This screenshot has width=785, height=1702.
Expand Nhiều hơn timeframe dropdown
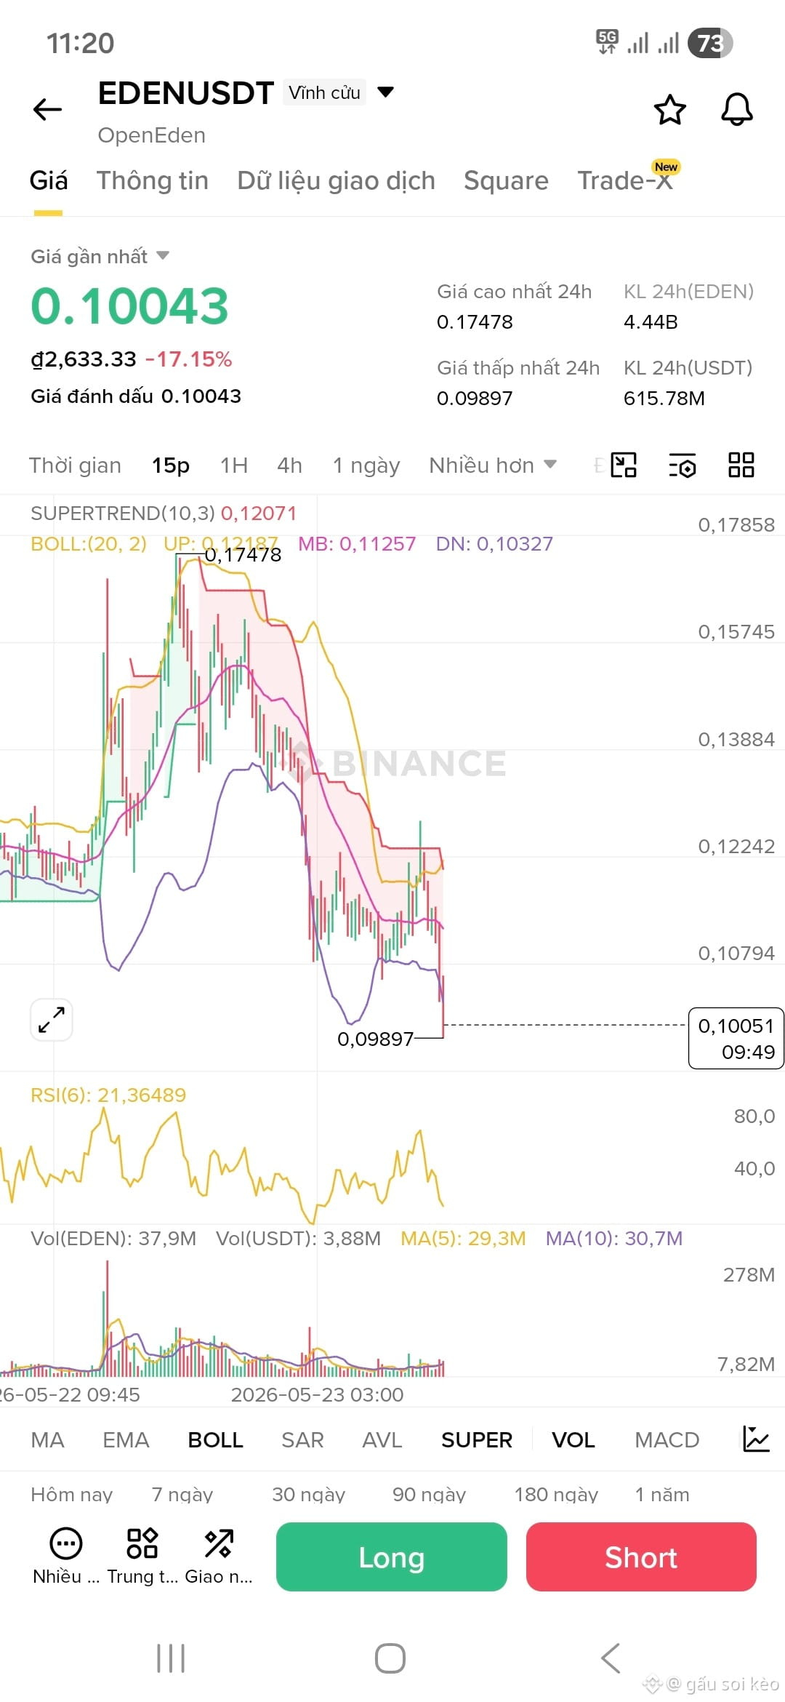click(493, 465)
